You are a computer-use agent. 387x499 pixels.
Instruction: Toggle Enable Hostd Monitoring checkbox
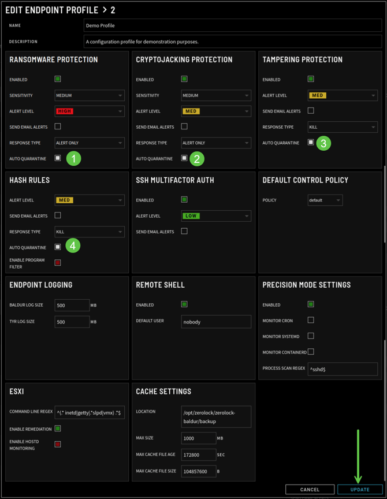click(58, 444)
